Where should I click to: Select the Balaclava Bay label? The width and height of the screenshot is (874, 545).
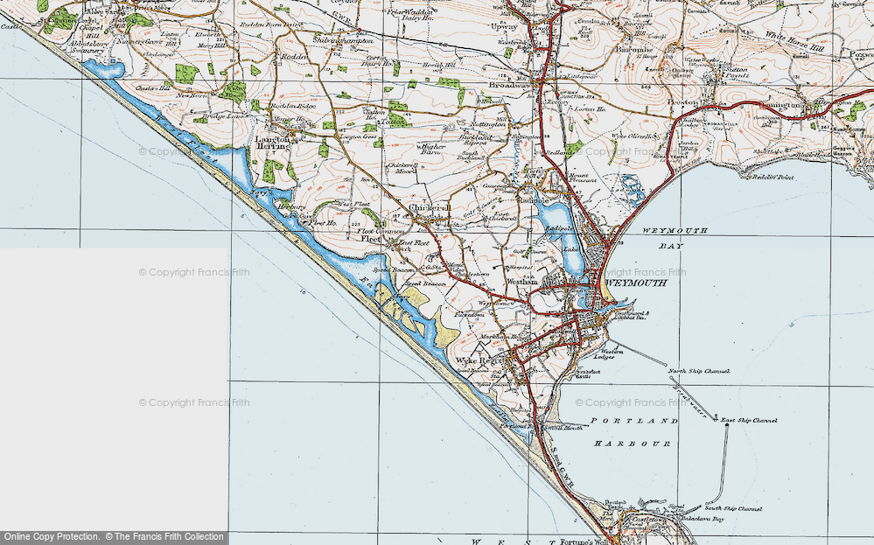[701, 520]
